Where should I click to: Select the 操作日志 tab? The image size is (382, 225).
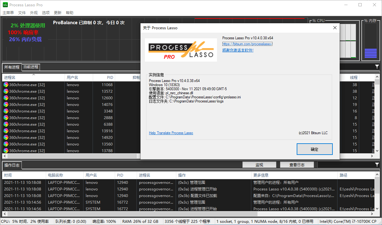(x=12, y=166)
